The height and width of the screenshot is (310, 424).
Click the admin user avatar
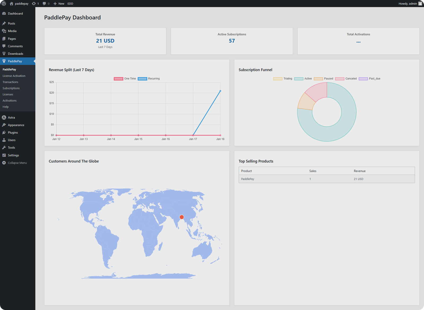[420, 4]
